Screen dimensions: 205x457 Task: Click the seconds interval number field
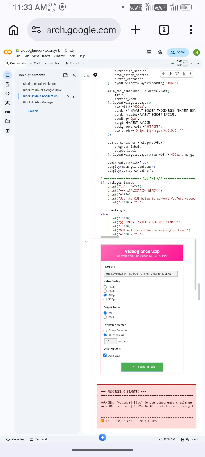coord(110,341)
